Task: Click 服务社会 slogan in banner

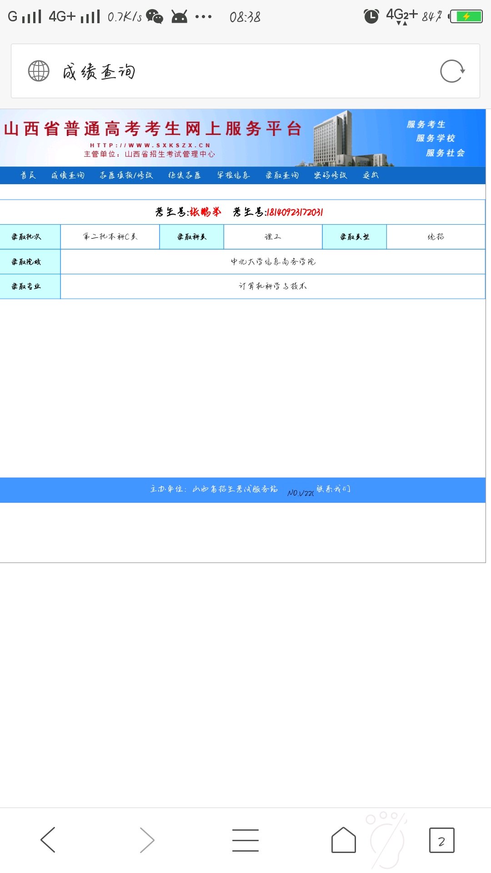Action: coord(446,153)
